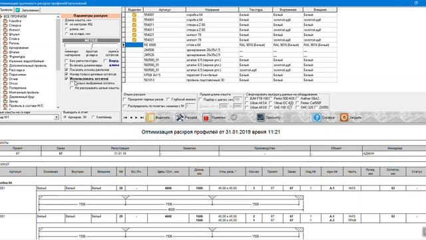Screen dimensions: 426x240
Task: Click the Внешняя column header
Action: (320, 9)
